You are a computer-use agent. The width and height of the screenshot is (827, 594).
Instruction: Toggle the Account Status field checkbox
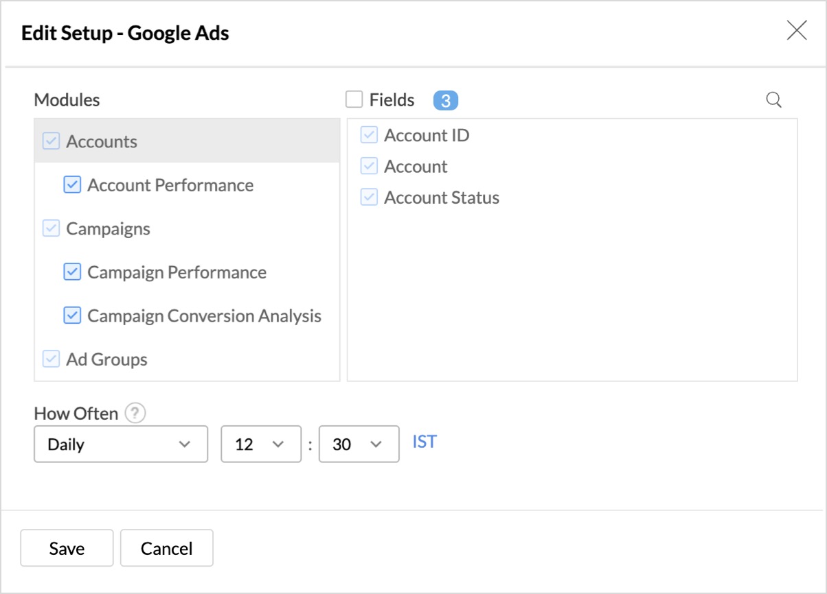click(x=370, y=198)
